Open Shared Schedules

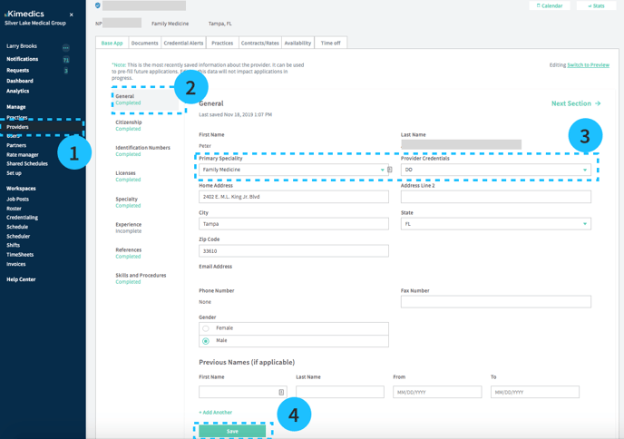tap(27, 163)
